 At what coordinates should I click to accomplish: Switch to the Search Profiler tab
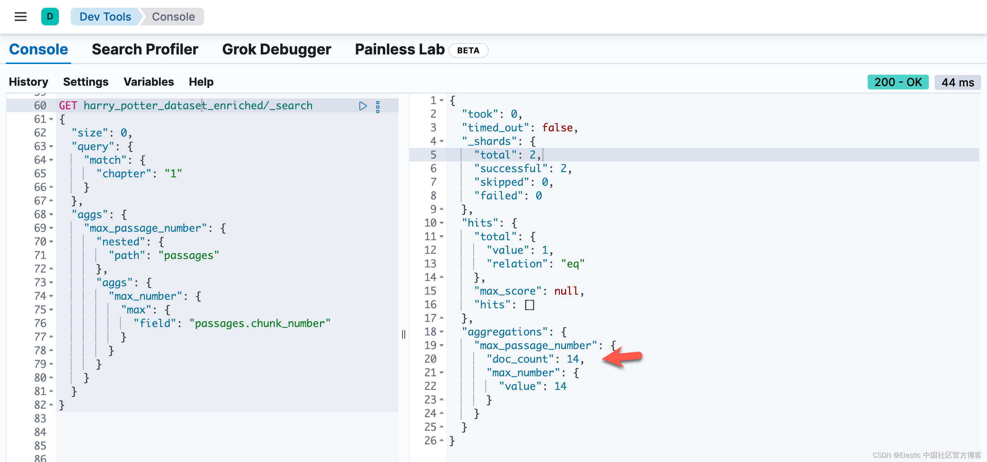click(x=145, y=49)
